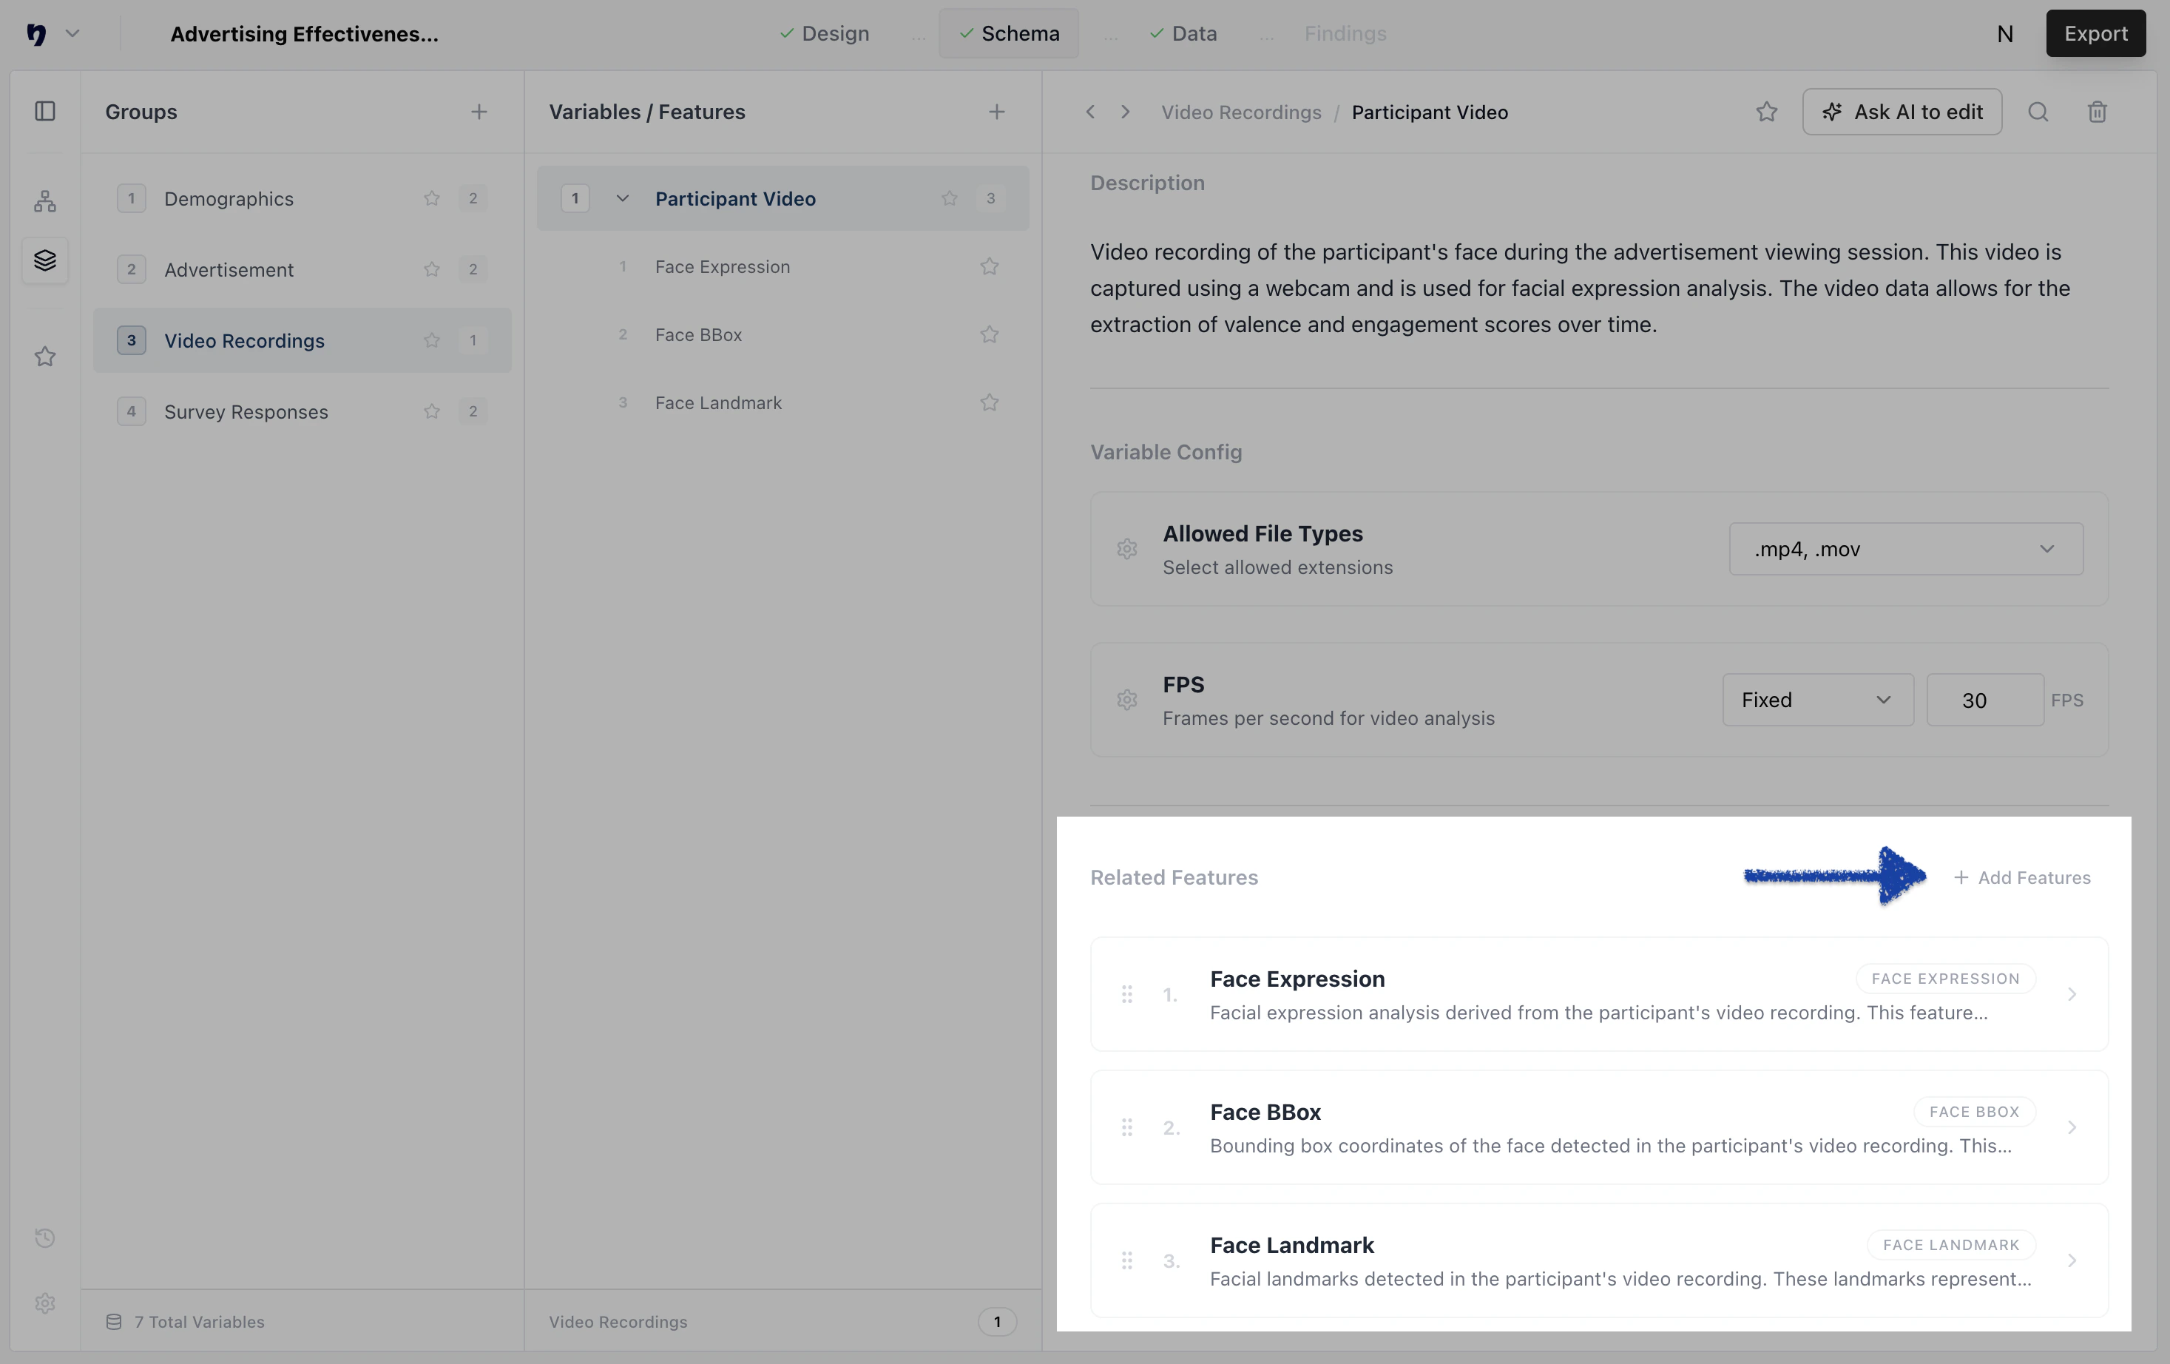Open the layers/groups sidebar view
The width and height of the screenshot is (2170, 1364).
45,260
